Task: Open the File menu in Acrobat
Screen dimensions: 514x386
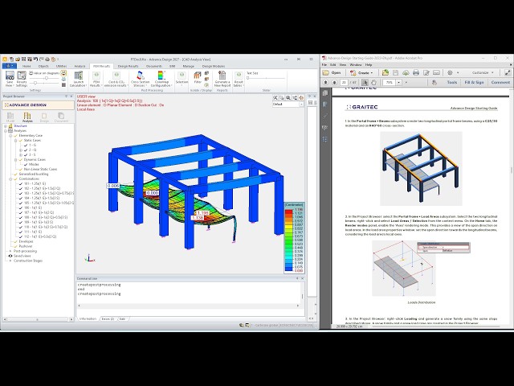Action: coord(324,64)
